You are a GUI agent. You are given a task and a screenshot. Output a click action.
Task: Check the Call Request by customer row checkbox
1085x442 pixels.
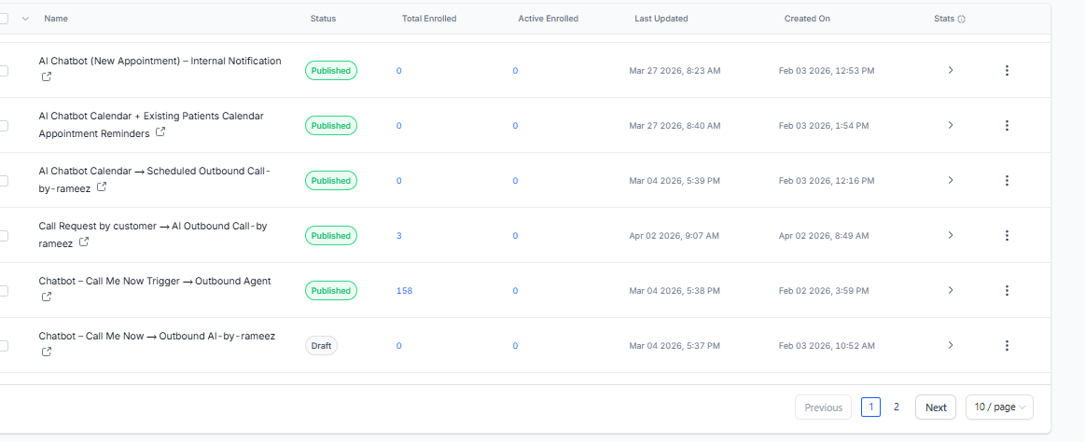pos(4,236)
